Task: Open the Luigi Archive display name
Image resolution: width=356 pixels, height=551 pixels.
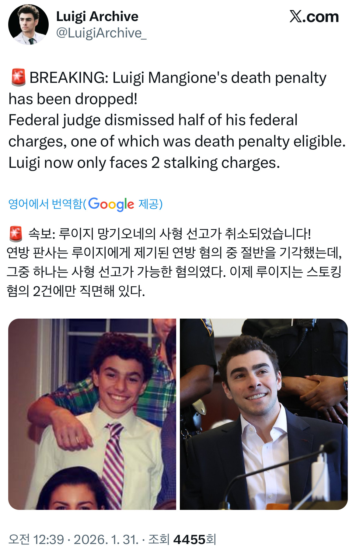Action: click(97, 16)
